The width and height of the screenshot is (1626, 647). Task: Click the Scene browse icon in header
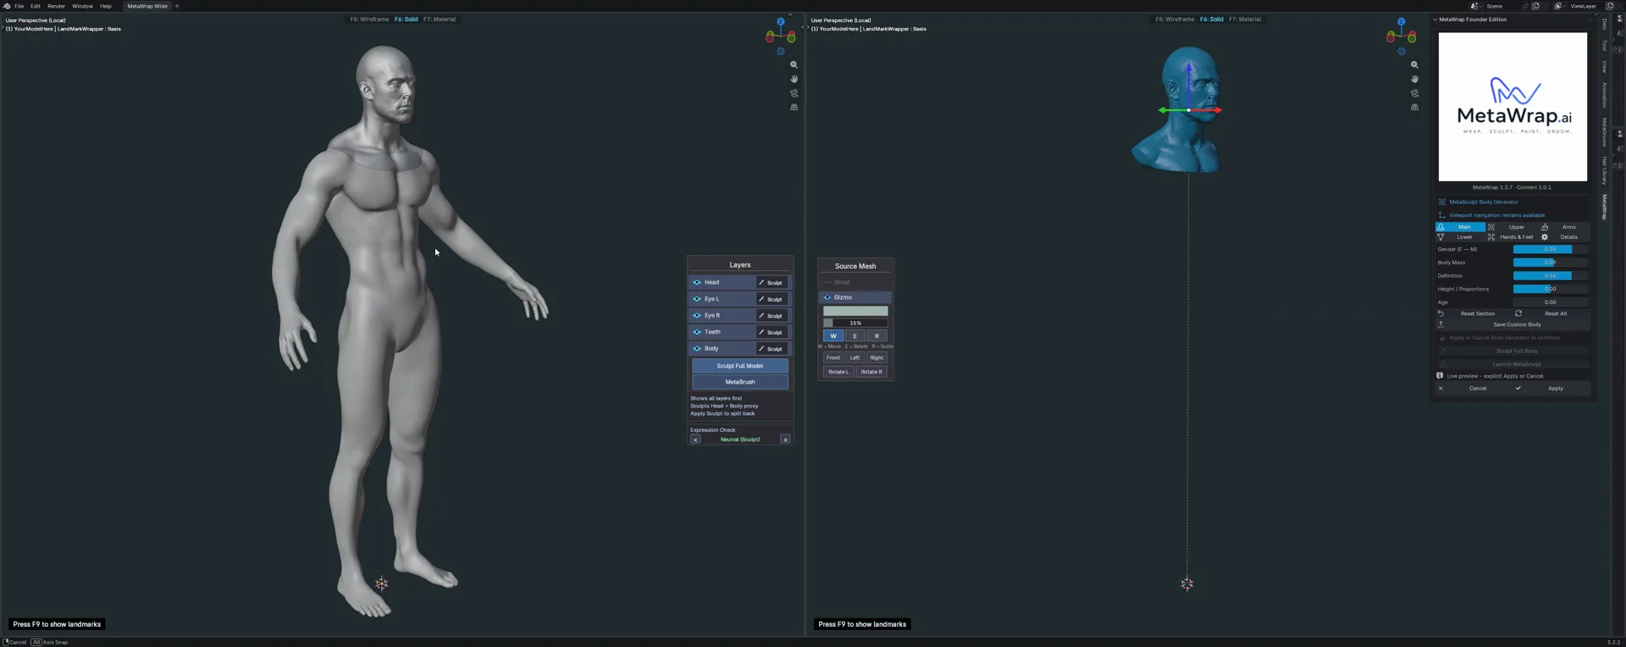[1474, 6]
